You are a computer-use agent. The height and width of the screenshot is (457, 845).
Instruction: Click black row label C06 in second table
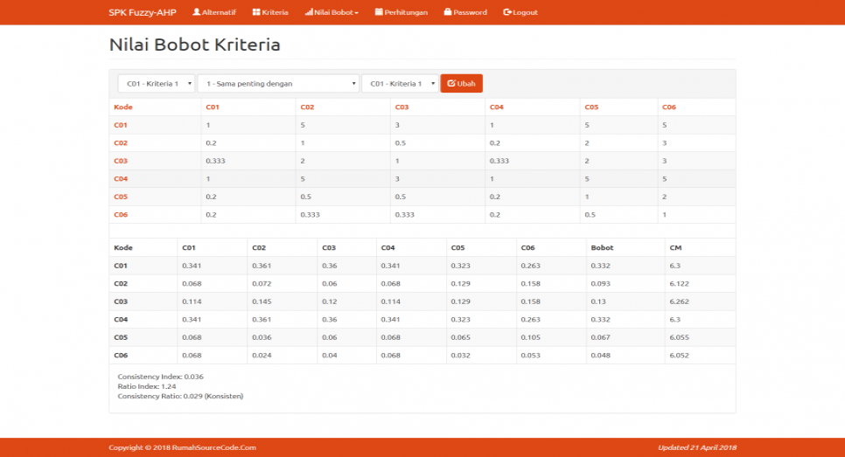coord(121,356)
